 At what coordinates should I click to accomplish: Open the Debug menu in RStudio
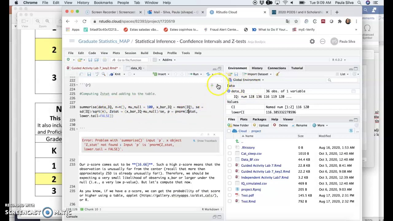(158, 53)
